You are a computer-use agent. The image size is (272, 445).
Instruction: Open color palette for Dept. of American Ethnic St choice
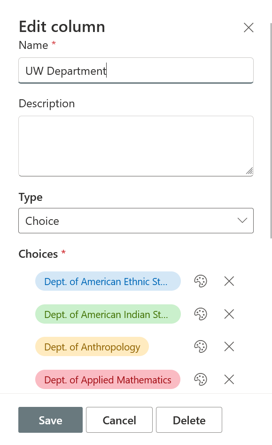click(x=201, y=281)
